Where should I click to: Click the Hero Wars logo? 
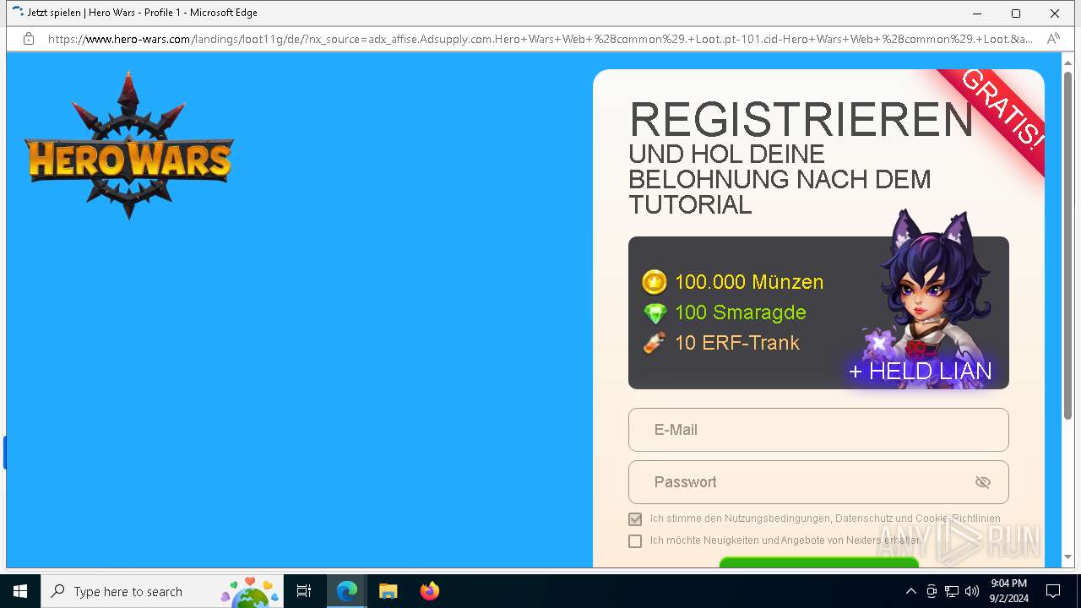[129, 146]
